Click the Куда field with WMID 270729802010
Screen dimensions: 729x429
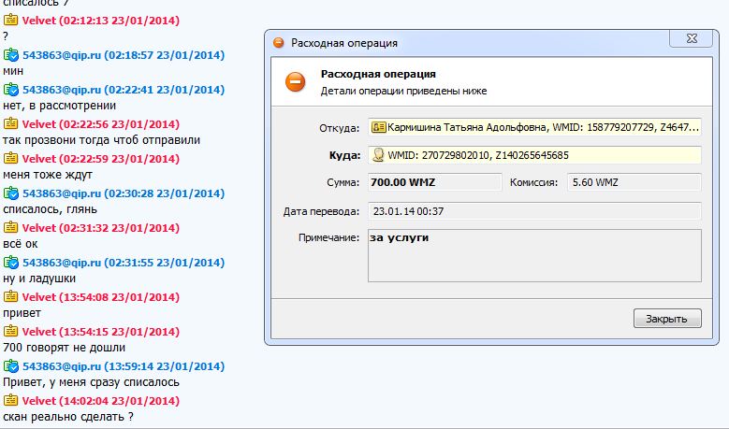point(534,155)
